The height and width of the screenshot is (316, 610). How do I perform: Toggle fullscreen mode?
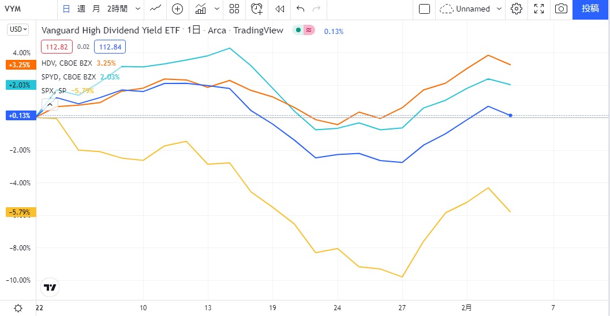(539, 9)
